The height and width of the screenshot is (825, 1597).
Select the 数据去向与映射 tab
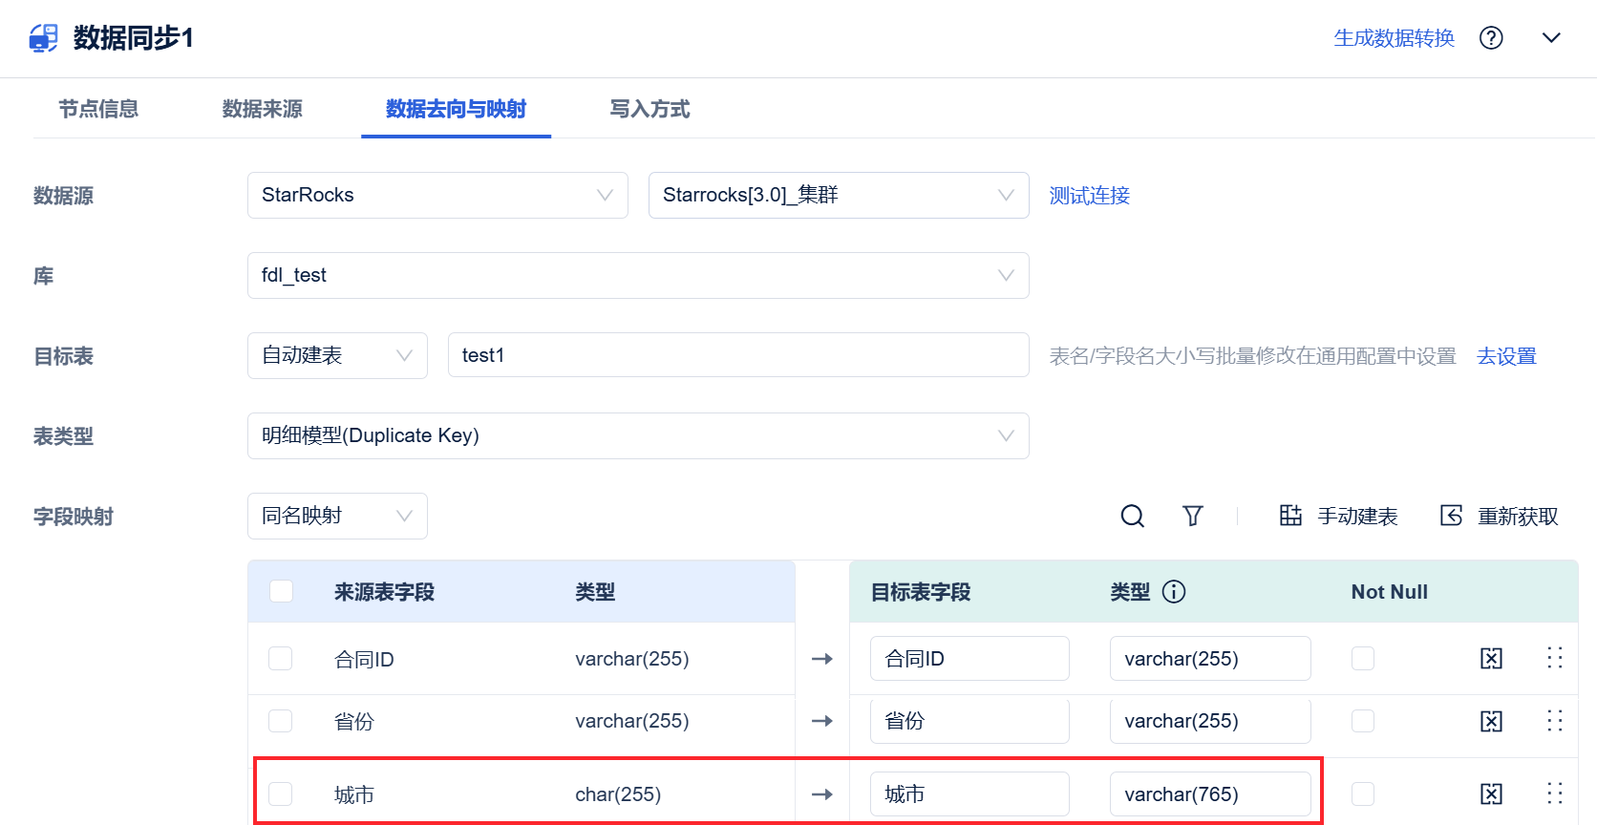[456, 109]
